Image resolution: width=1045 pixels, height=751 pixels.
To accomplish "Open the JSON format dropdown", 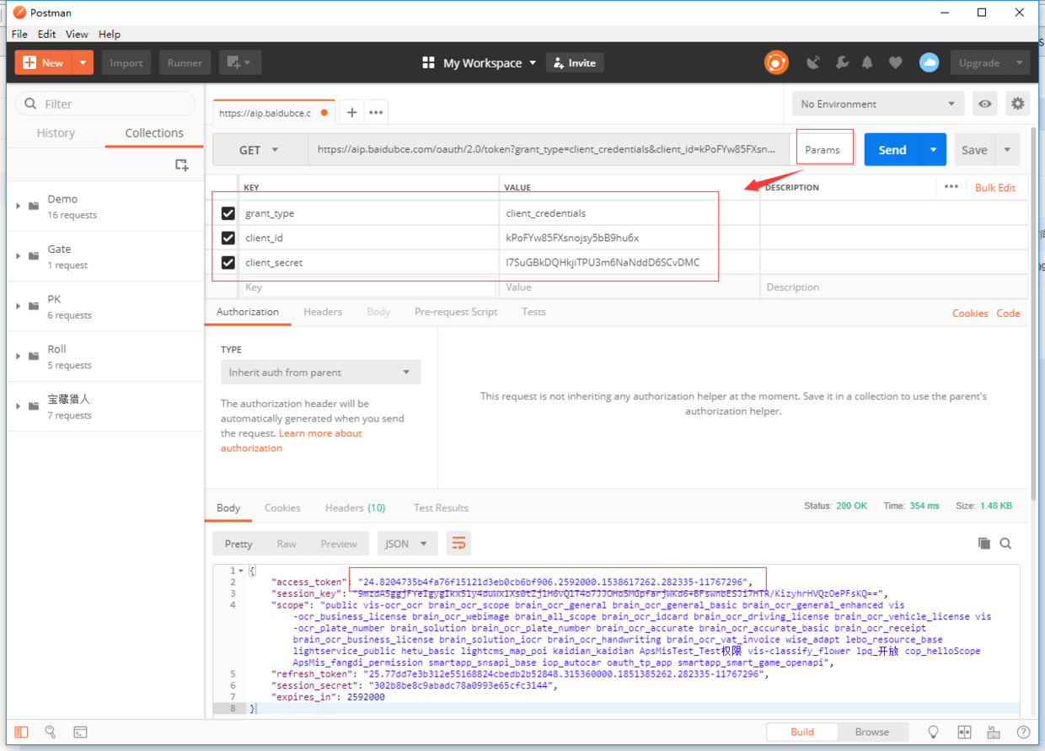I will [x=407, y=544].
